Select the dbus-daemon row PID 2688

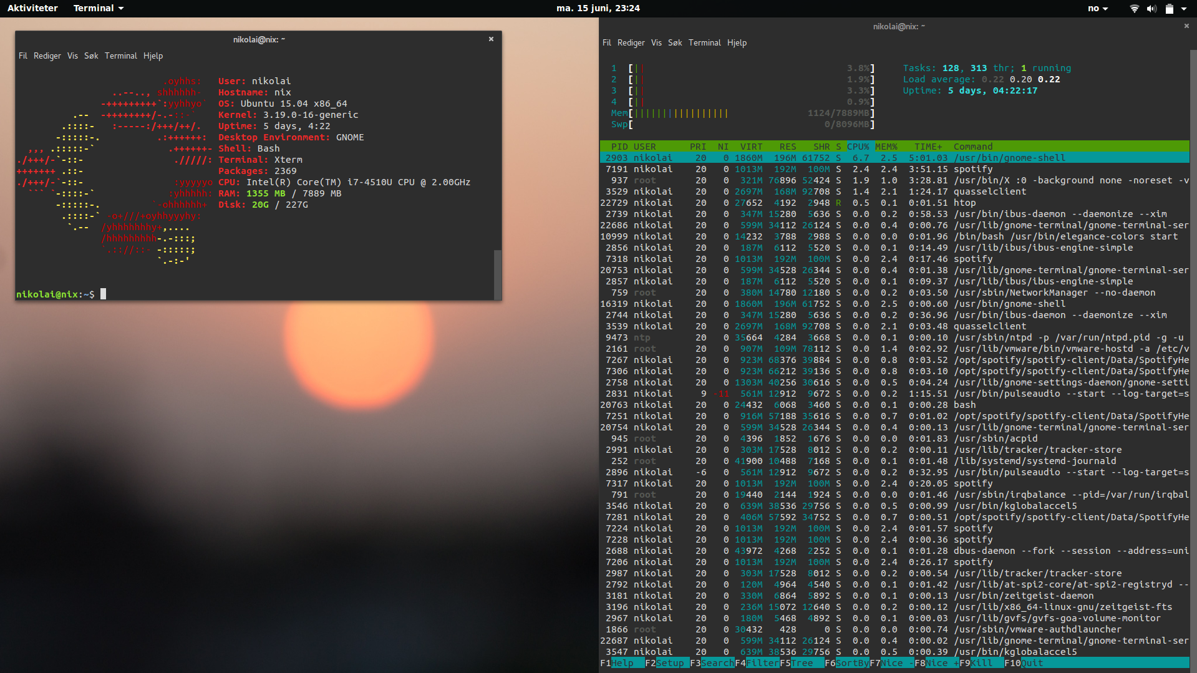[894, 551]
